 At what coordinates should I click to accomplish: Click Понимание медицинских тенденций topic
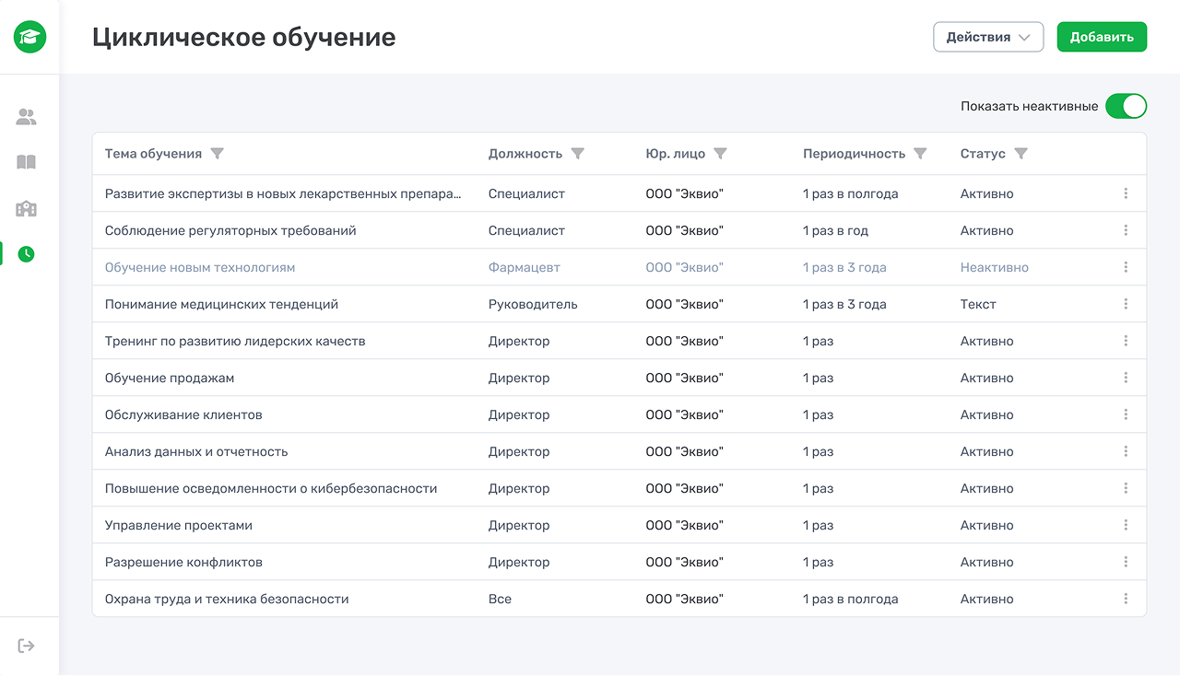pyautogui.click(x=221, y=304)
